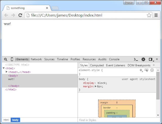
Task: Collapse the html node triangle
Action: 4,68
